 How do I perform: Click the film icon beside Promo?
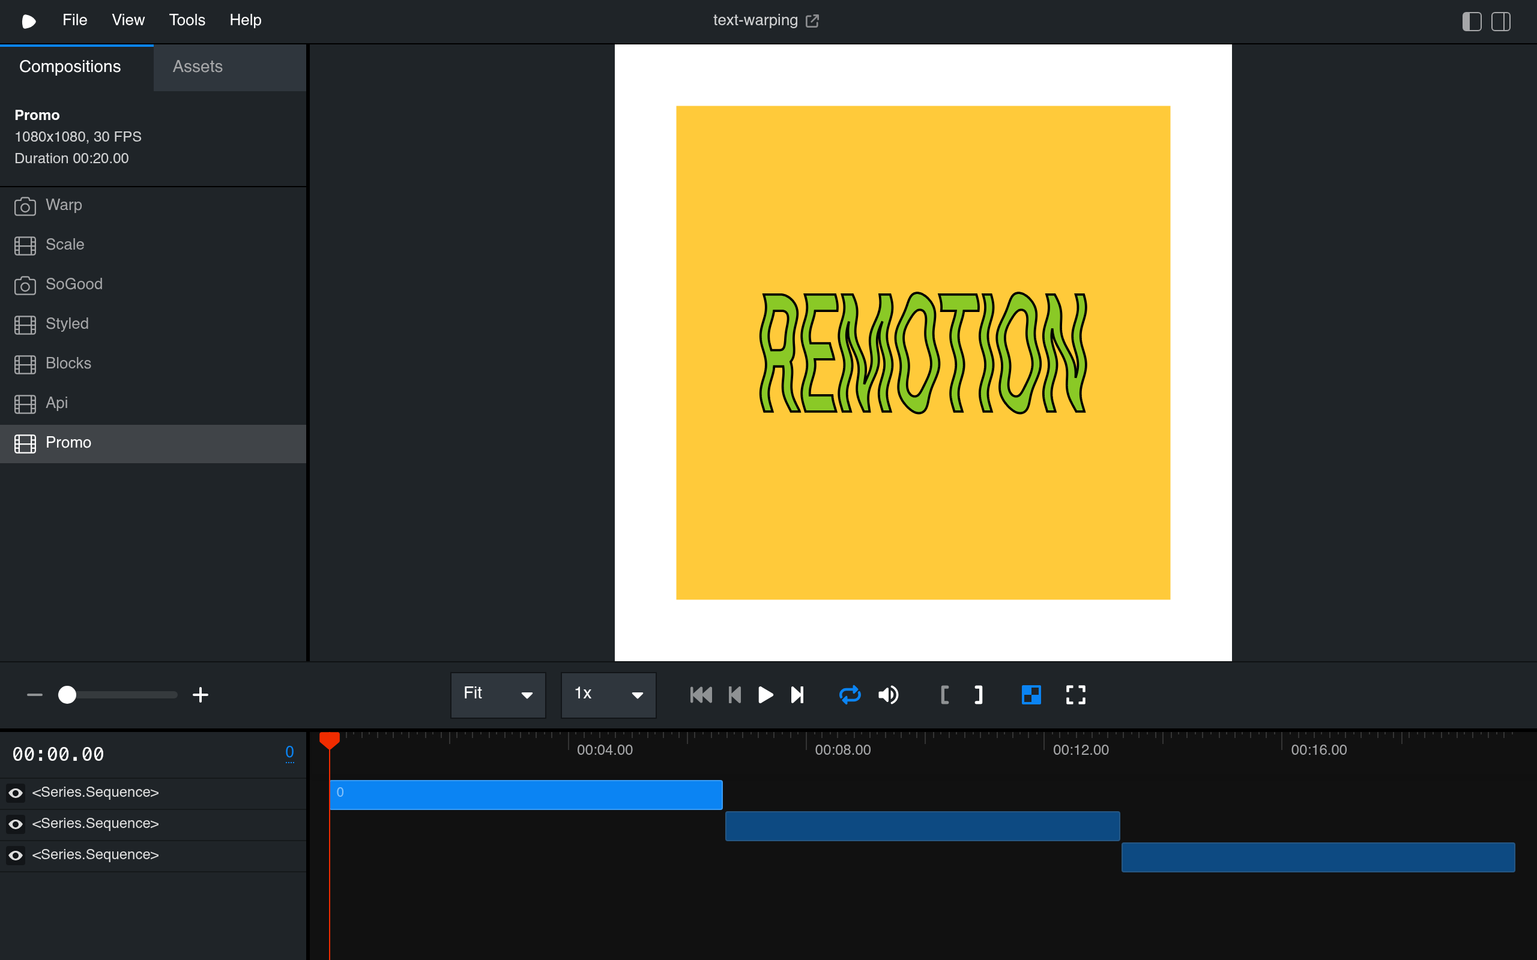pos(25,444)
